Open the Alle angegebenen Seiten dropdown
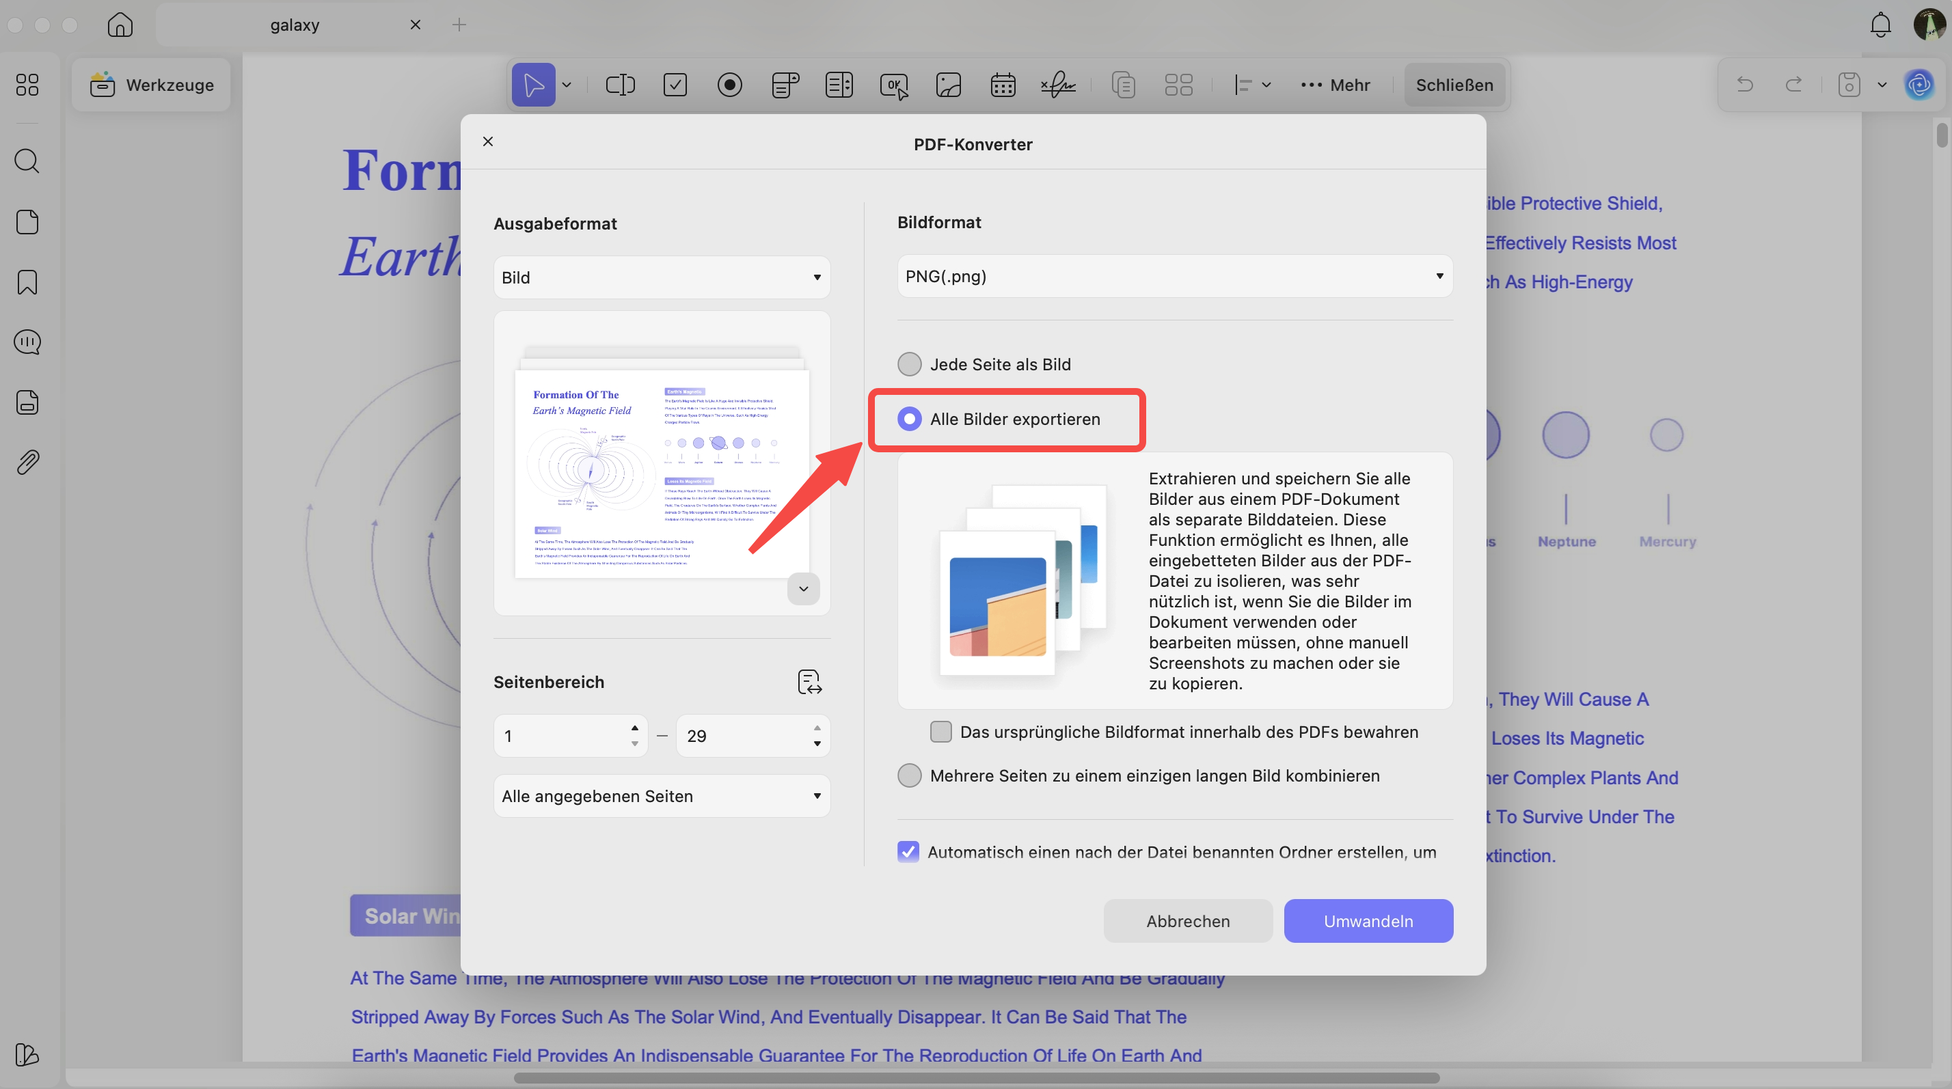This screenshot has width=1952, height=1089. pyautogui.click(x=661, y=795)
